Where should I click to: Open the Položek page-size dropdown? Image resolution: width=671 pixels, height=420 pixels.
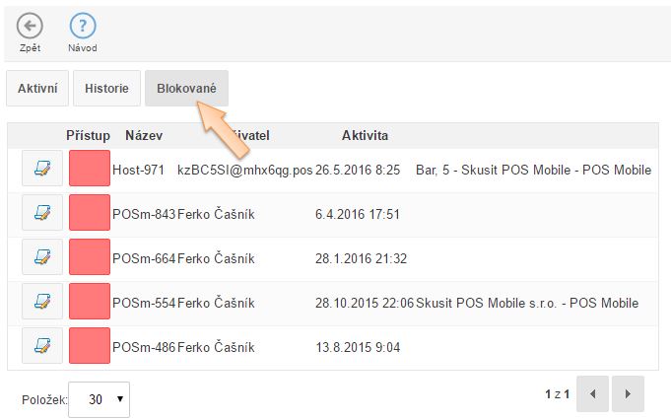(99, 399)
